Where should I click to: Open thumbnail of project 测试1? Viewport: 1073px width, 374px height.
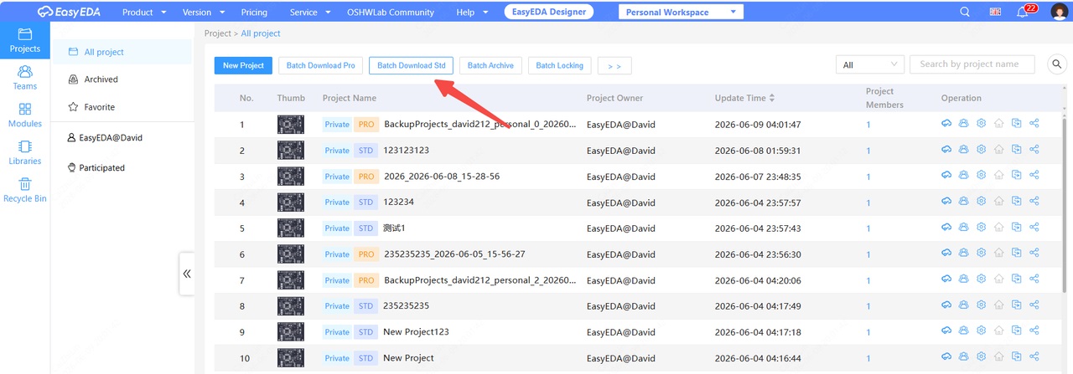(290, 228)
